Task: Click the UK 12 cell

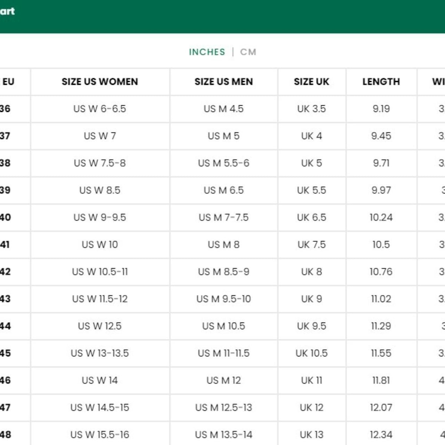Action: pos(311,408)
